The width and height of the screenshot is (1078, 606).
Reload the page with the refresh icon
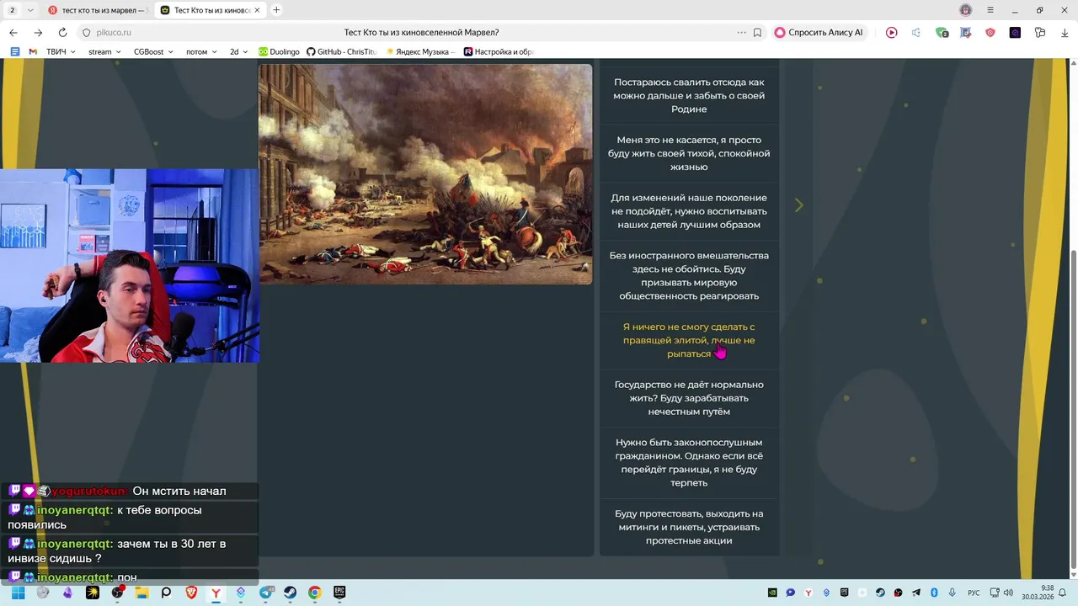[62, 32]
